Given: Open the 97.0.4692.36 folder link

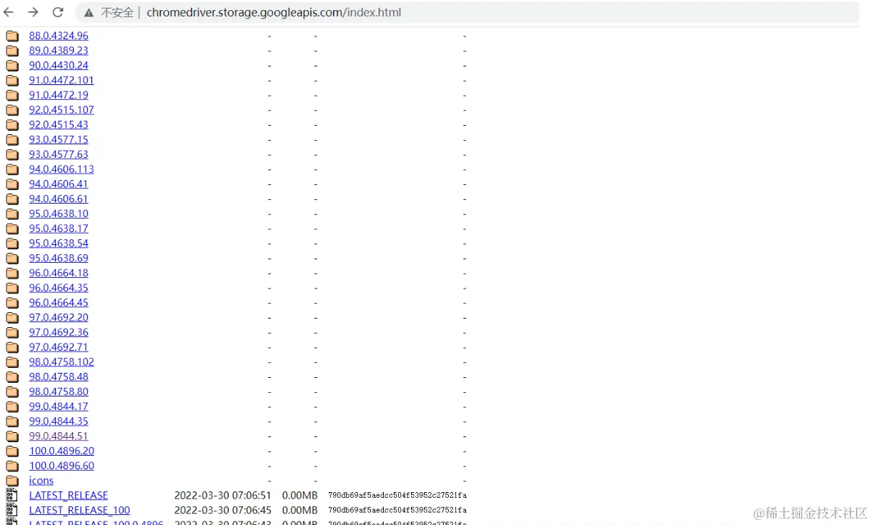Looking at the screenshot, I should coord(59,332).
